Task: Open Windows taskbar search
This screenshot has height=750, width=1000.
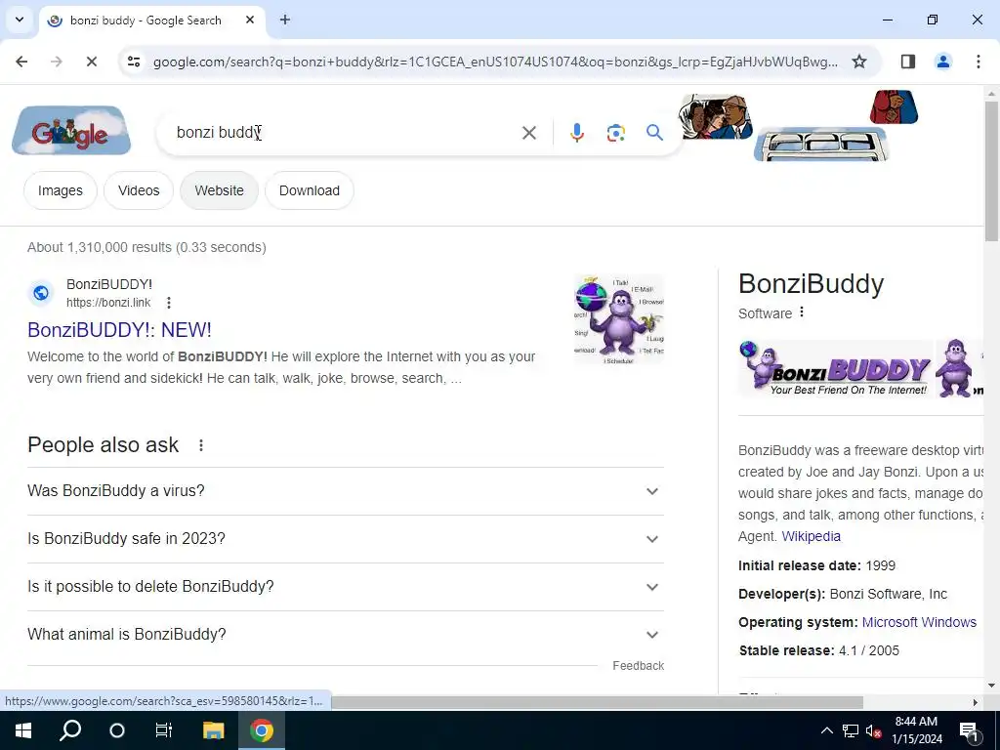Action: tap(70, 730)
